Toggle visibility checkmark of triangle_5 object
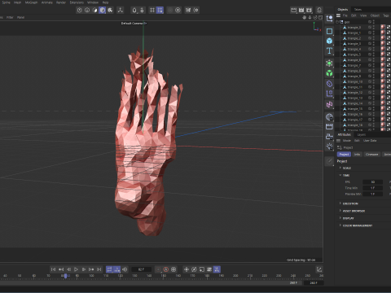This screenshot has height=293, width=391. click(370, 55)
